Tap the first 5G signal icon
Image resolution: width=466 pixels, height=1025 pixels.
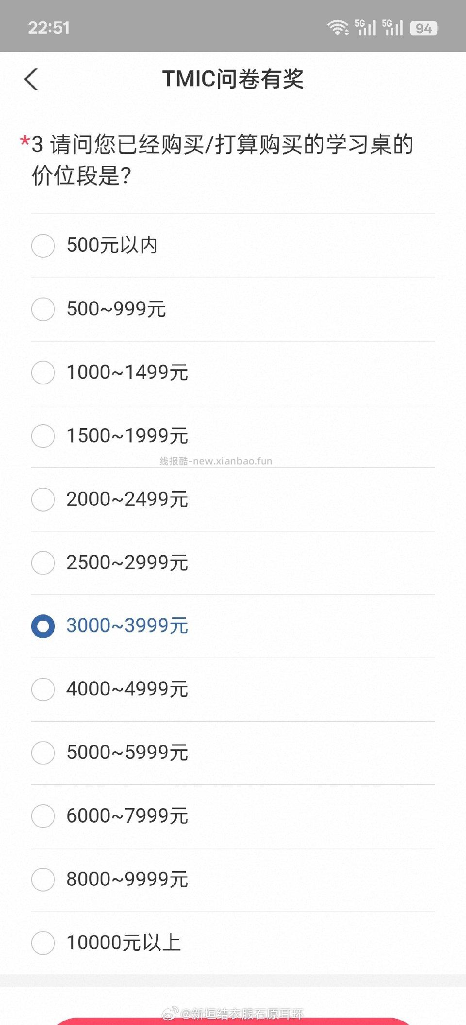point(365,28)
